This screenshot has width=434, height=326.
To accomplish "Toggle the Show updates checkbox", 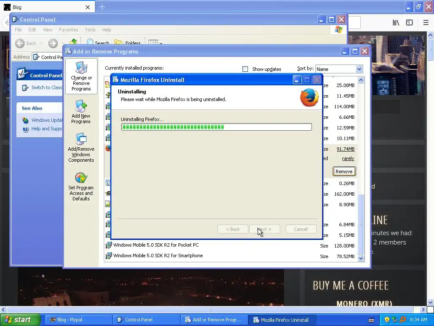I will point(245,69).
